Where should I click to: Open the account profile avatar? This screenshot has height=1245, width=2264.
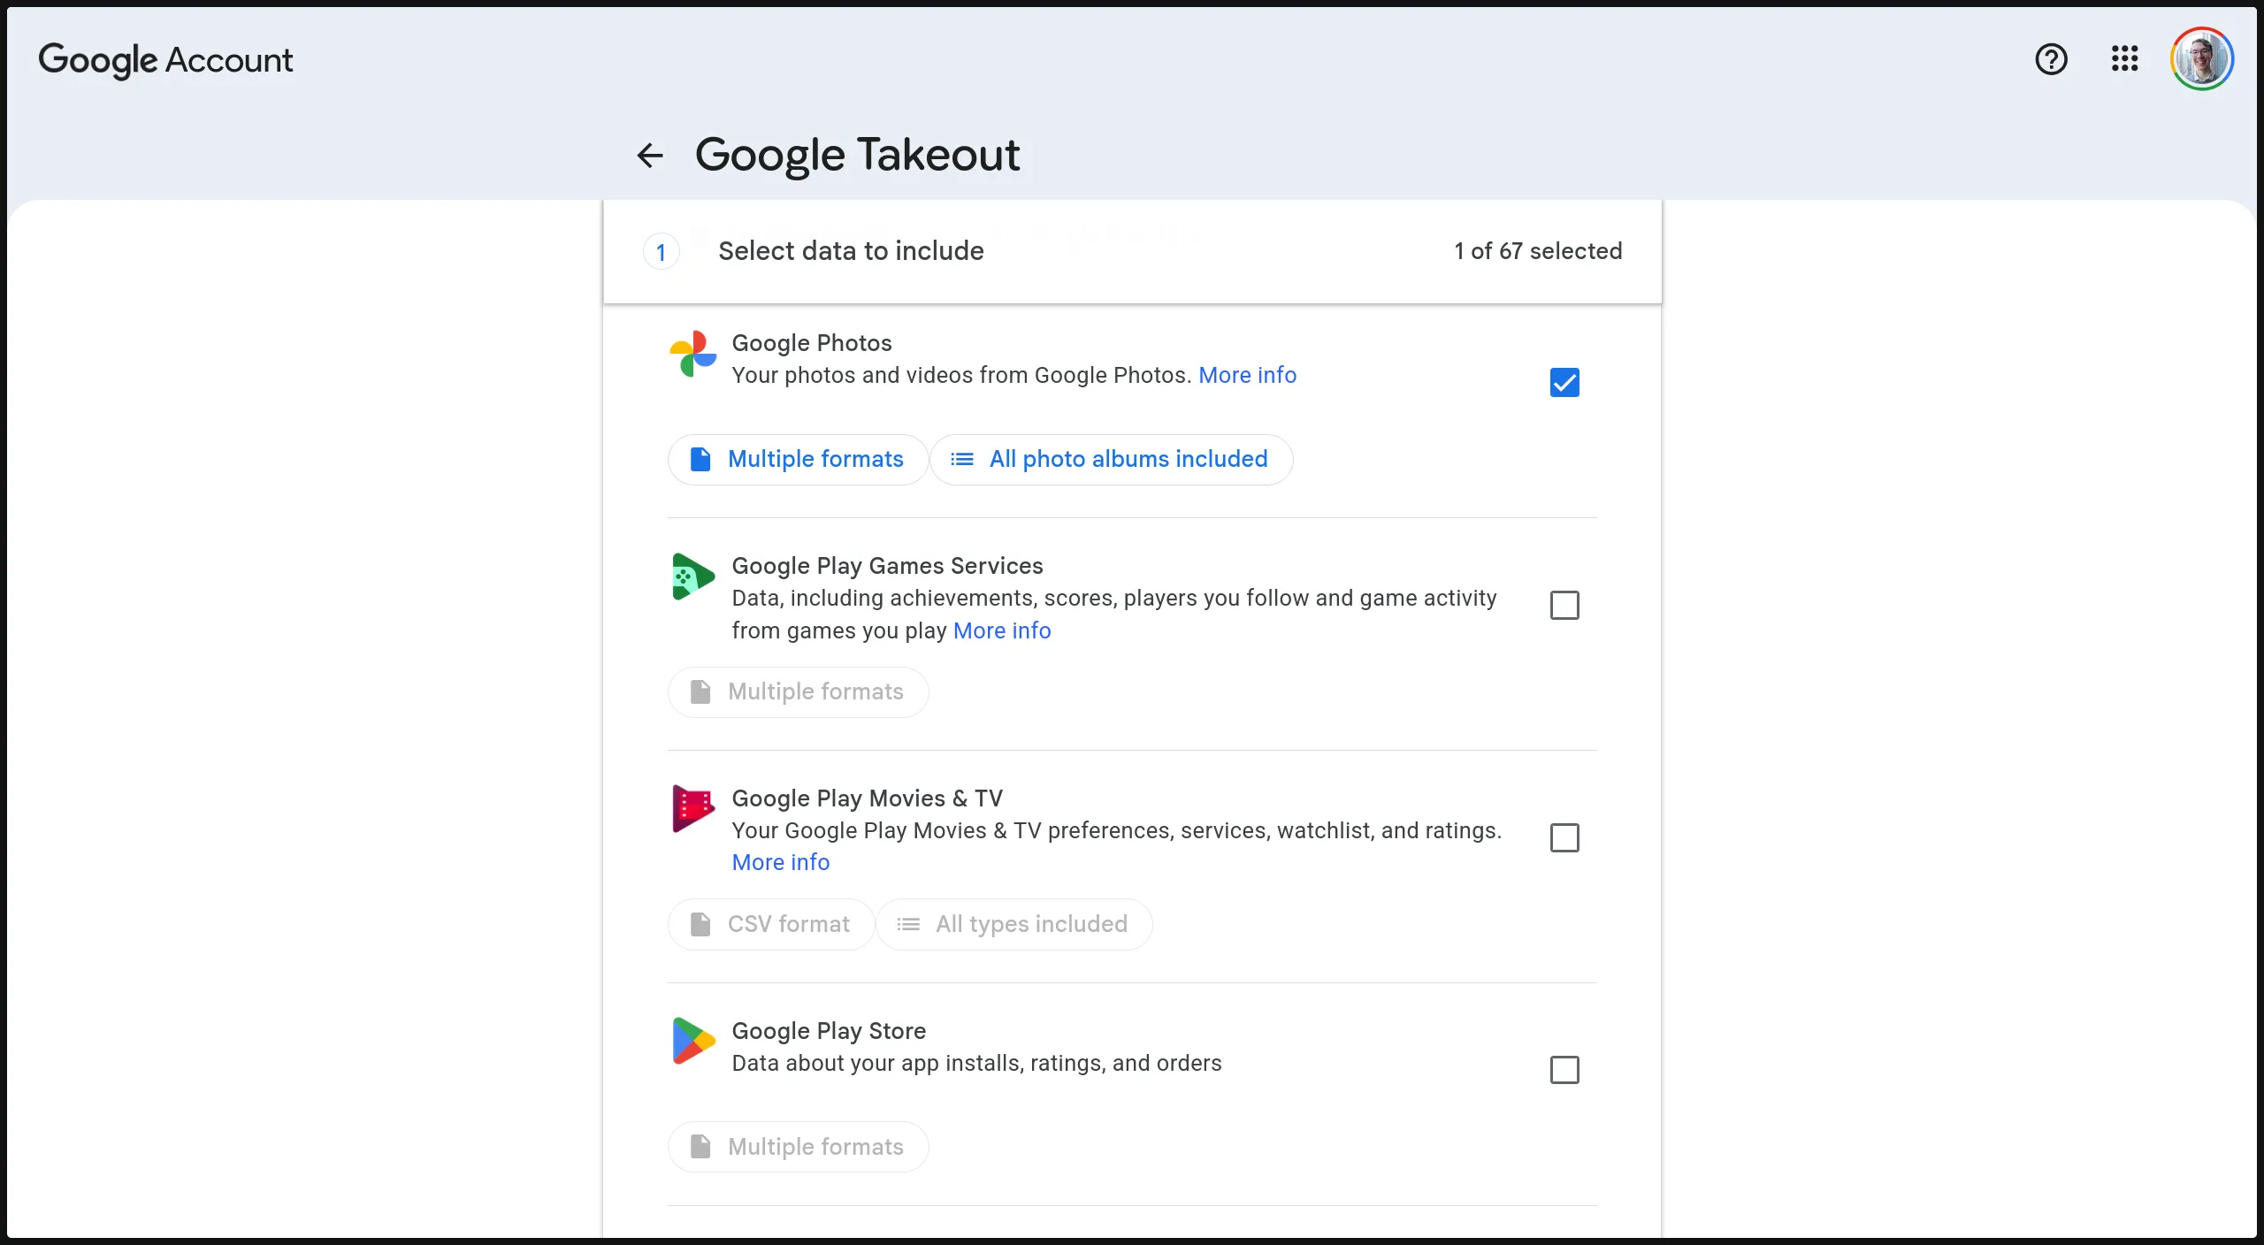pyautogui.click(x=2201, y=59)
